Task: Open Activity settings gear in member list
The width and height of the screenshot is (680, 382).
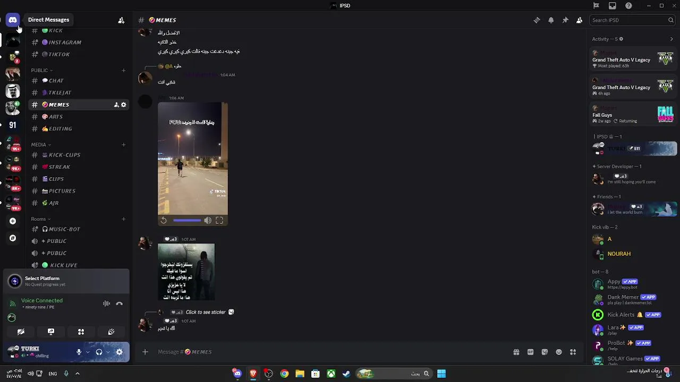Action: point(621,39)
